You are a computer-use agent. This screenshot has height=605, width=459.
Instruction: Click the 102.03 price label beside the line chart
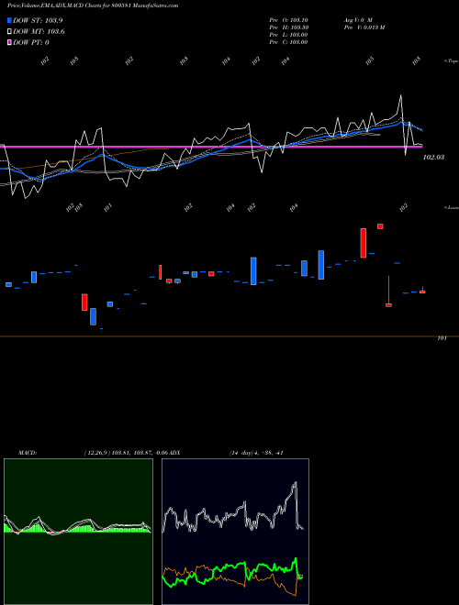click(x=433, y=158)
